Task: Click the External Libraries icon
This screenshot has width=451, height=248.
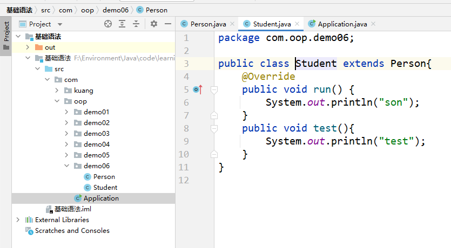Action: (29, 220)
